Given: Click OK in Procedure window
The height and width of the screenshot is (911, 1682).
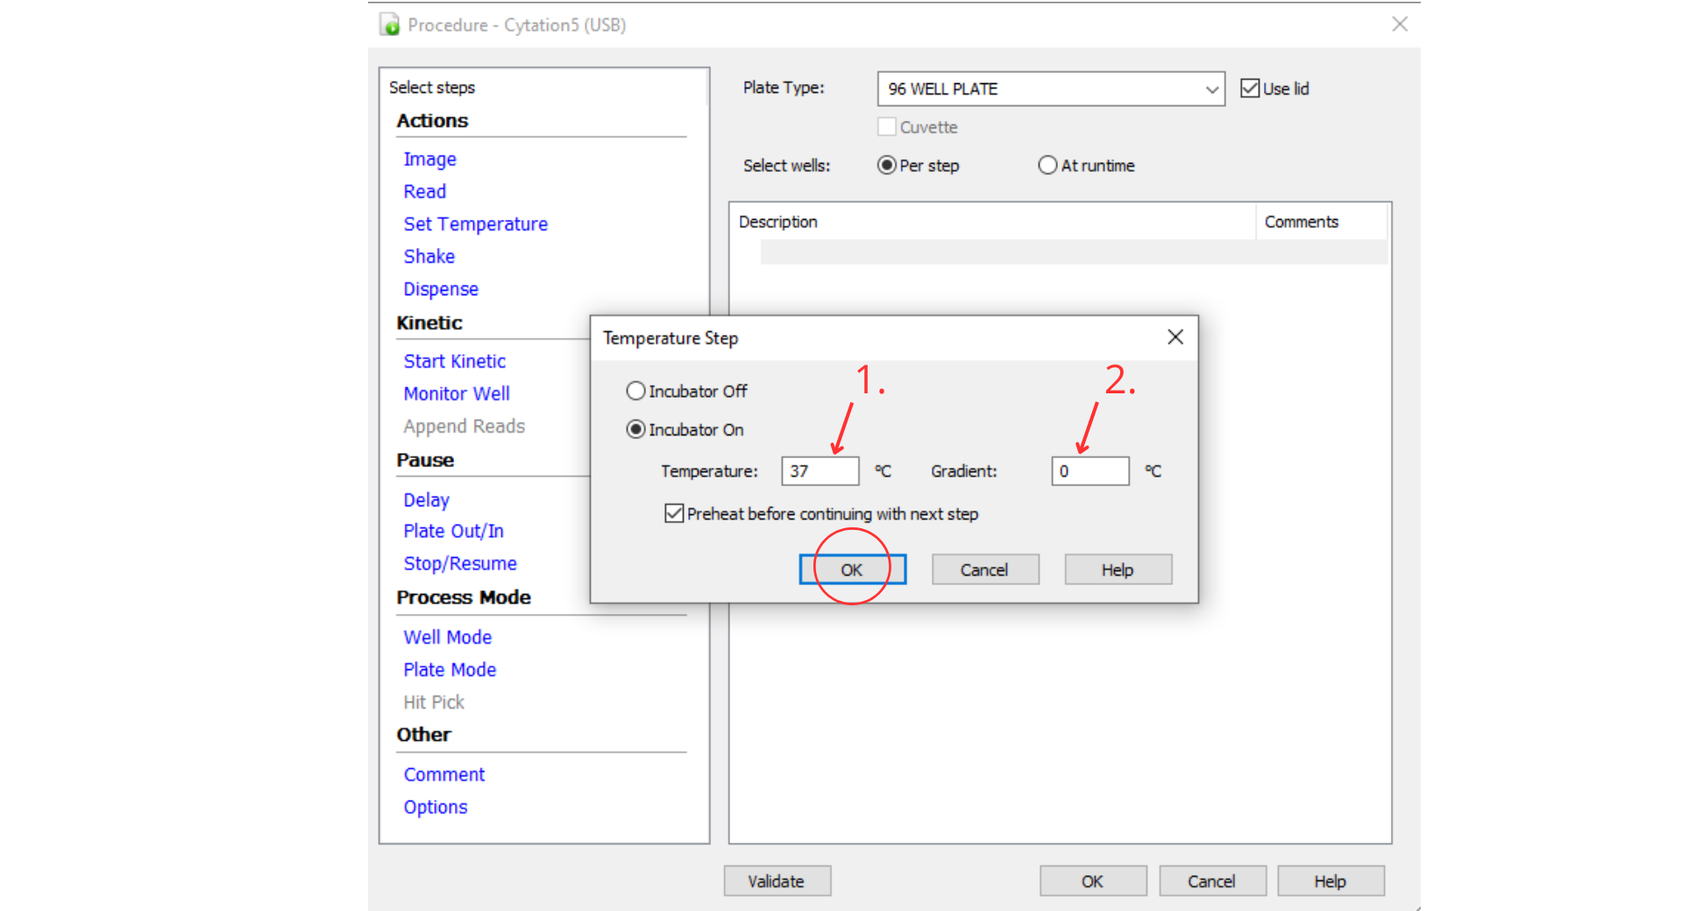Looking at the screenshot, I should (1093, 881).
